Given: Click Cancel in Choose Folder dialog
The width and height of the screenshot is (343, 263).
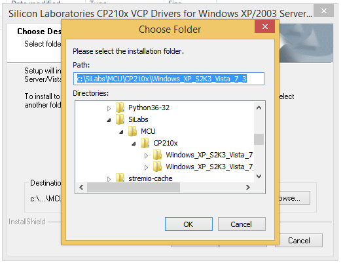Looking at the screenshot, I should point(242,224).
